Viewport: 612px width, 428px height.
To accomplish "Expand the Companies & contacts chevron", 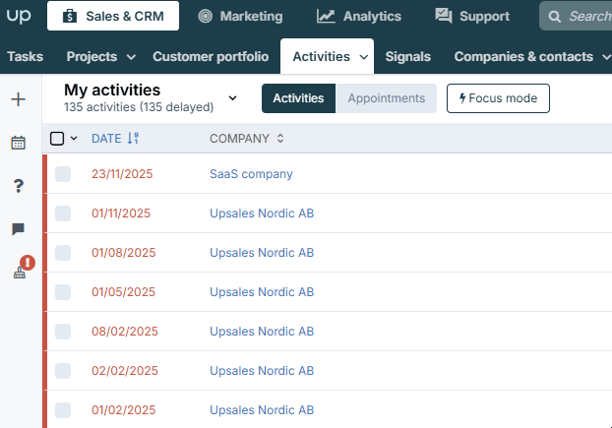I will [x=606, y=57].
